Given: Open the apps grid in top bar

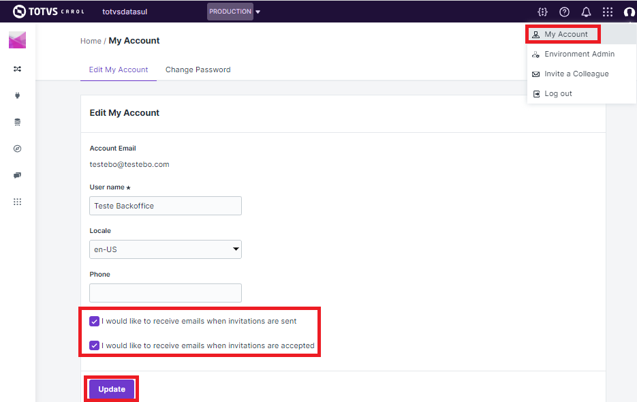Looking at the screenshot, I should (607, 12).
